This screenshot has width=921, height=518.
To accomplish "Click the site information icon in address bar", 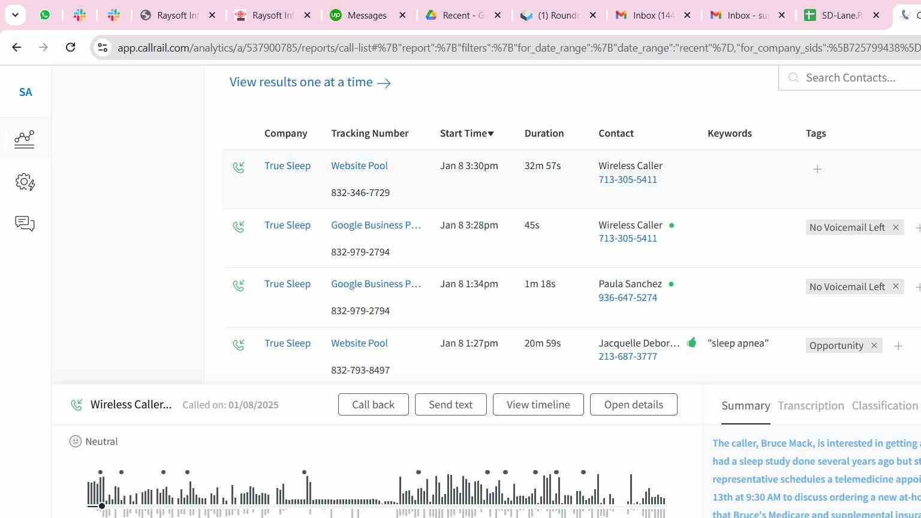I will [103, 47].
